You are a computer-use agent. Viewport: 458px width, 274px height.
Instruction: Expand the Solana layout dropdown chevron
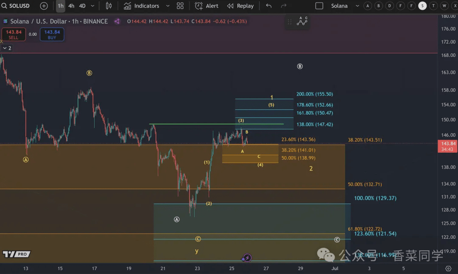357,6
